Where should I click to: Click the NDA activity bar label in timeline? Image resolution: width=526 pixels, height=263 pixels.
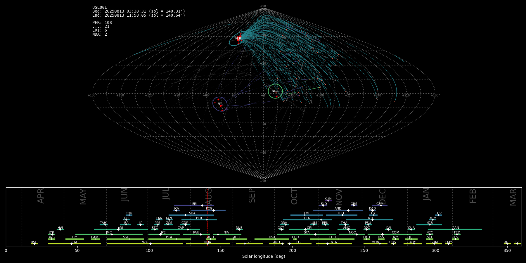click(x=207, y=242)
